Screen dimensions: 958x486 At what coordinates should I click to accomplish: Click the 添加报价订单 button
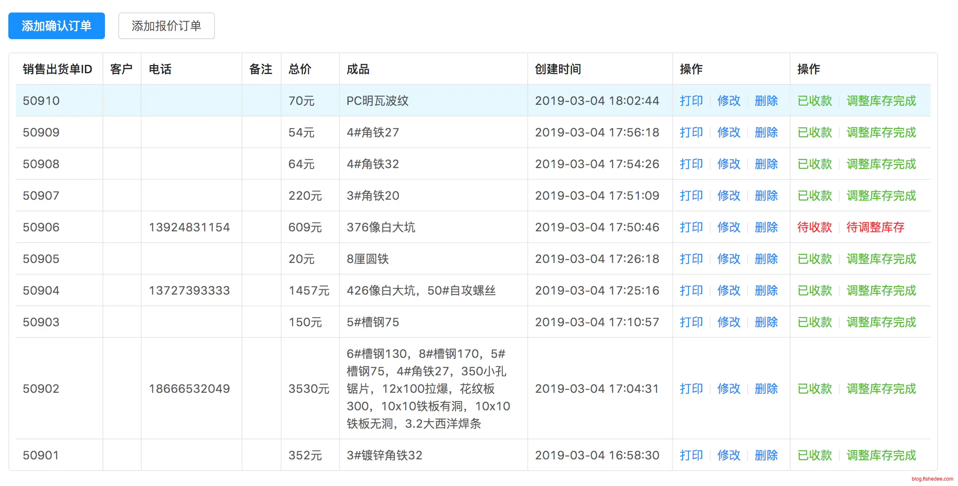pos(166,26)
